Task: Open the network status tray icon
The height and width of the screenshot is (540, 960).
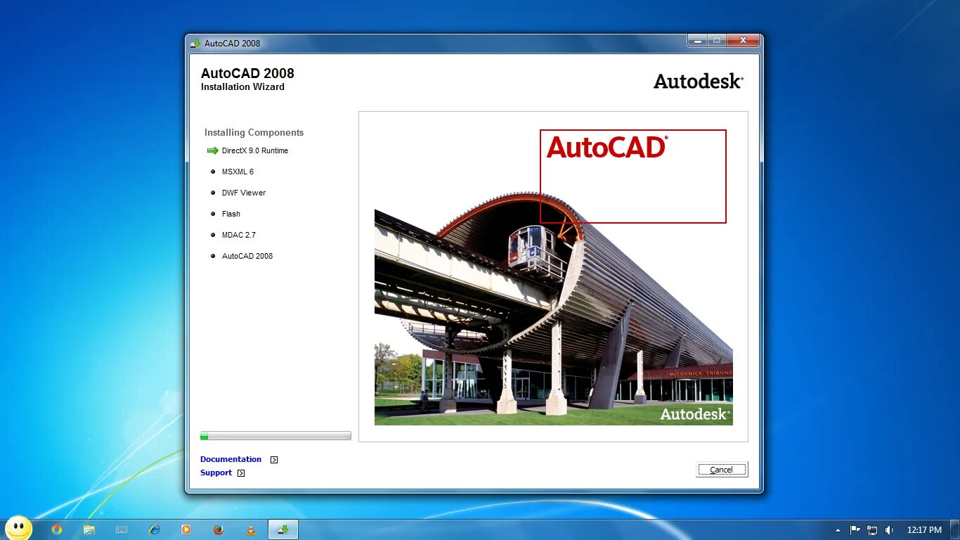Action: pos(872,530)
